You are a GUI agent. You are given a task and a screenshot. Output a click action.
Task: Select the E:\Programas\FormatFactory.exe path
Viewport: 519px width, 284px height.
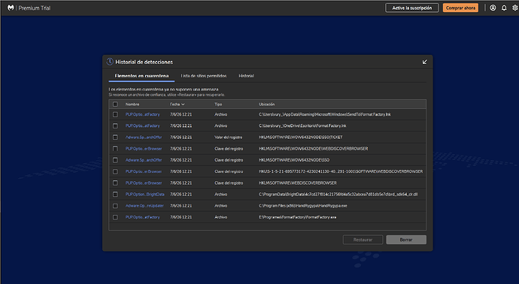(298, 217)
